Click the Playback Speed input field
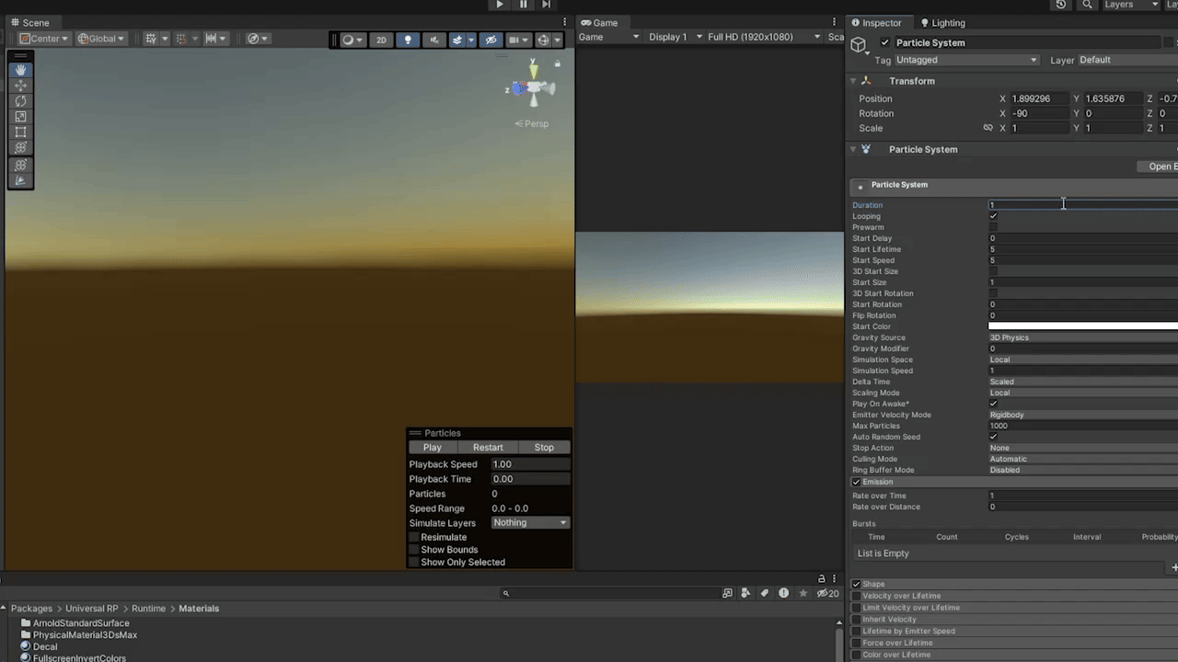 [530, 464]
